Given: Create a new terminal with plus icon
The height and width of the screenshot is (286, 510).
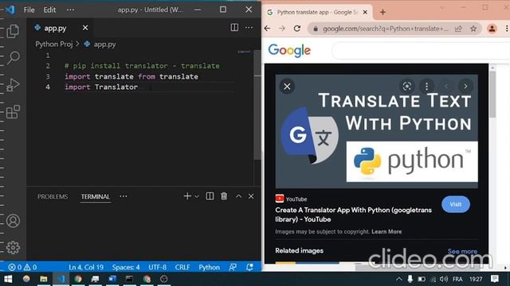Looking at the screenshot, I should click(187, 196).
